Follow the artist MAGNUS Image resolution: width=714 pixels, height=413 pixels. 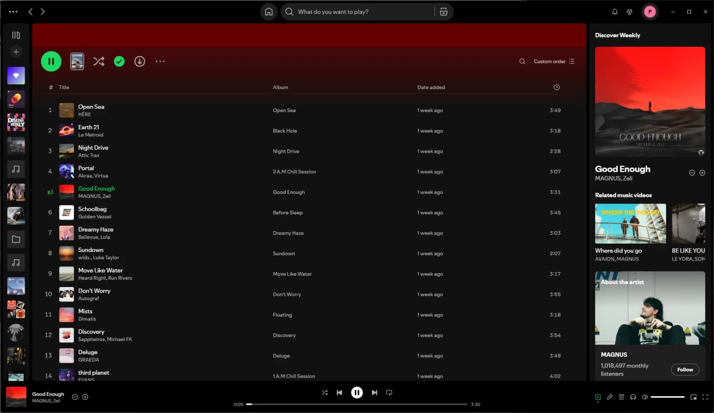tap(685, 370)
